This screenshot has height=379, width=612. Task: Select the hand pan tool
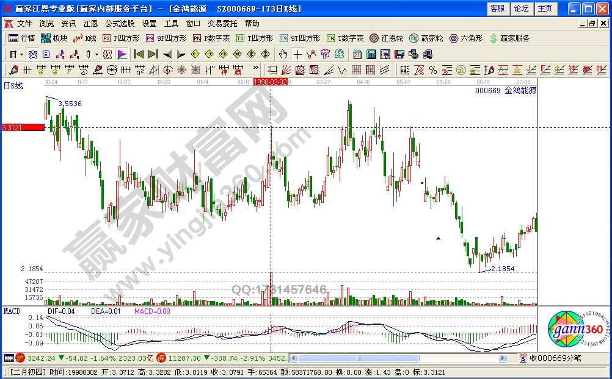(283, 54)
